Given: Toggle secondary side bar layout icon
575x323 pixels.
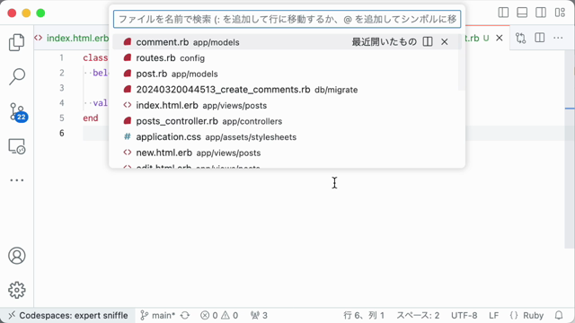Looking at the screenshot, I should pos(541,13).
